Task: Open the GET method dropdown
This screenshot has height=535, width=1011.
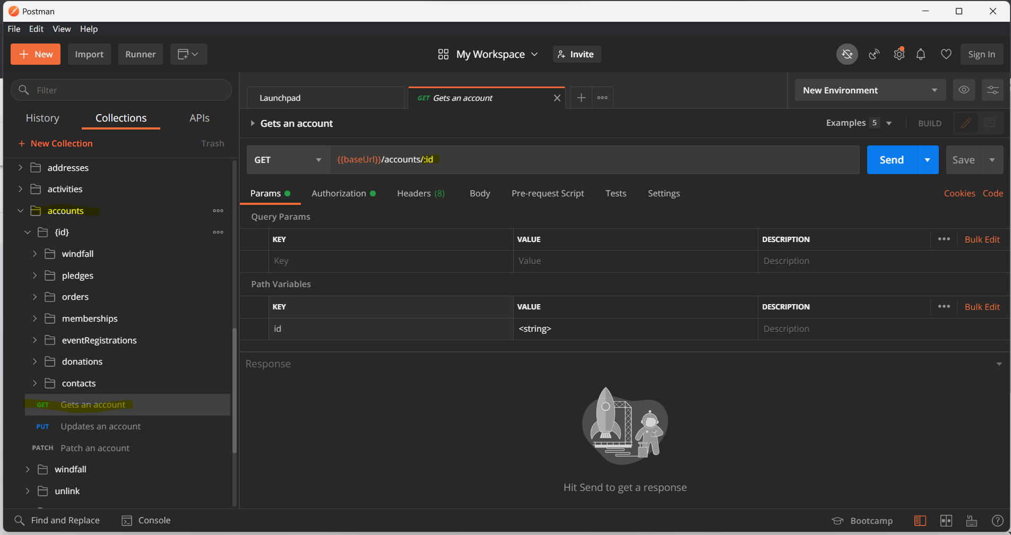Action: click(x=288, y=160)
